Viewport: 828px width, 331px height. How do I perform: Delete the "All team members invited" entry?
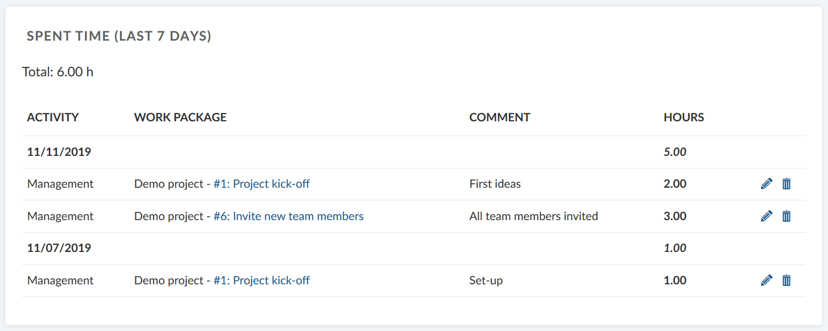[787, 216]
